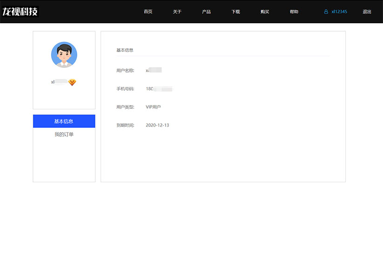Click the 用户类型 label

125,107
